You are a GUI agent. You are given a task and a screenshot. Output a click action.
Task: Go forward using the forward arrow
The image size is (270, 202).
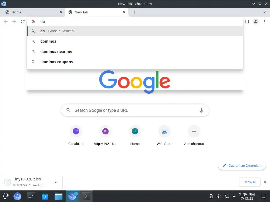coord(14,22)
